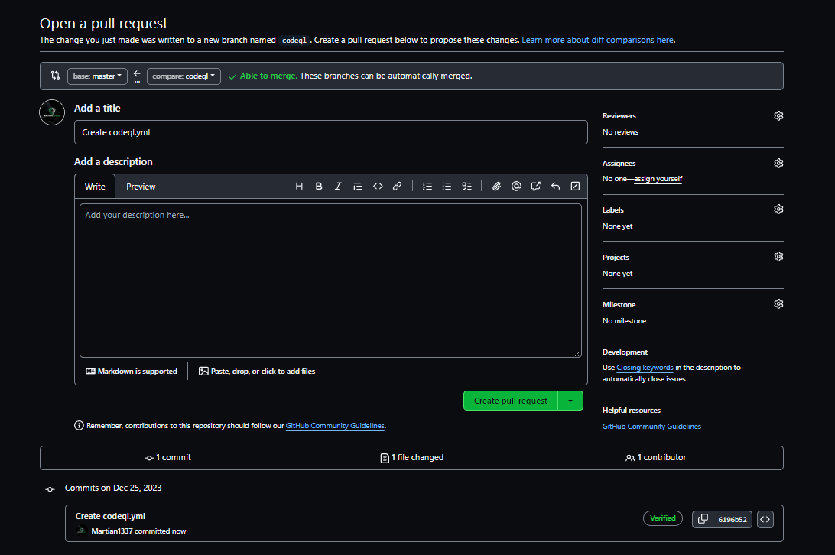The image size is (835, 555).
Task: Apply italic formatting in the description
Action: (338, 187)
